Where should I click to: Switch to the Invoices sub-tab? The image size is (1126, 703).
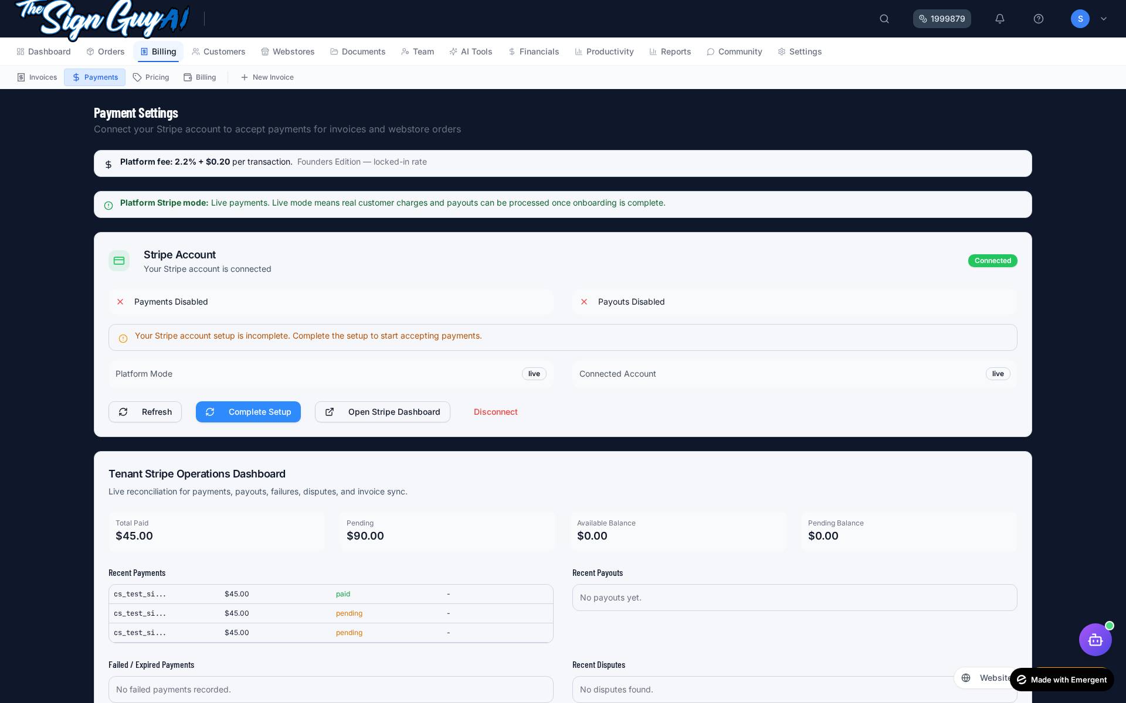click(37, 77)
